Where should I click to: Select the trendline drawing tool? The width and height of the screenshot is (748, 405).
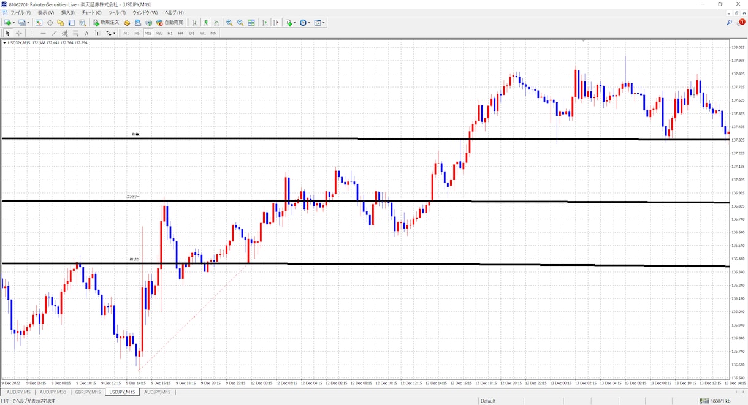pyautogui.click(x=54, y=33)
